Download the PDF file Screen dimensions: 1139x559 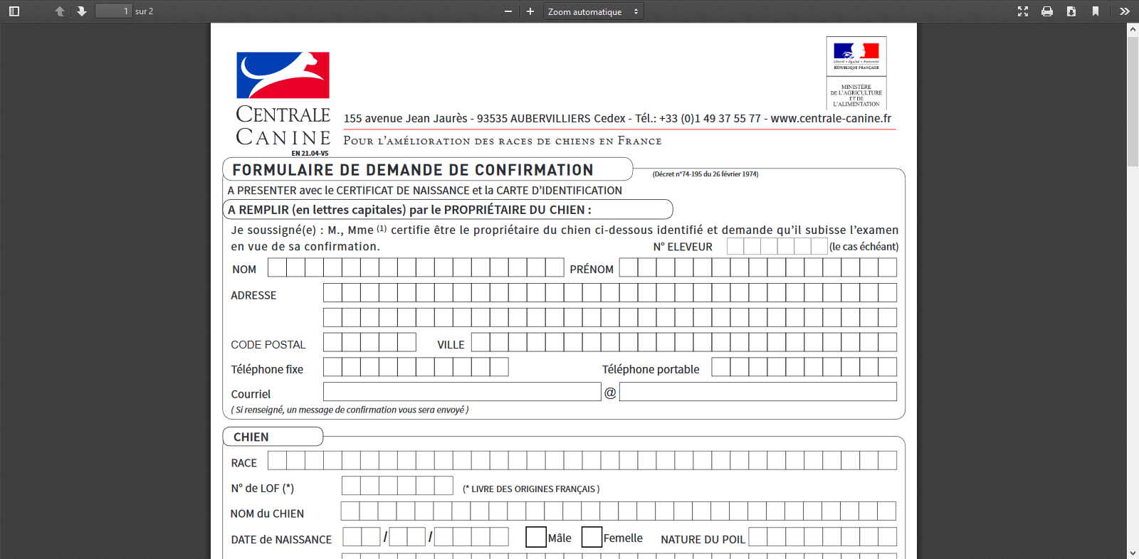[x=1071, y=11]
